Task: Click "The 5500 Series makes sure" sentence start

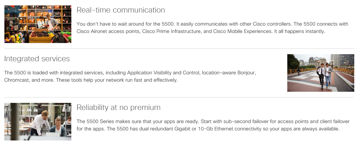Action: [x=106, y=121]
